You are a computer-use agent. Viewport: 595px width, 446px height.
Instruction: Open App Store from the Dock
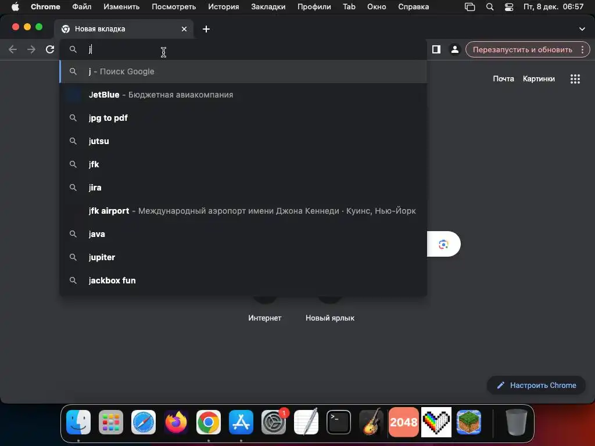[x=241, y=422]
